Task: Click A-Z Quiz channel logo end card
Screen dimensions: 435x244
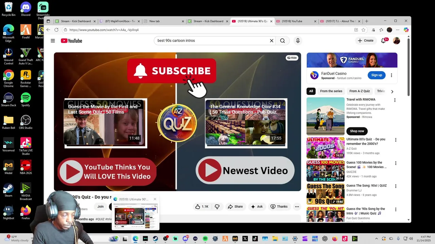Action: (x=177, y=123)
